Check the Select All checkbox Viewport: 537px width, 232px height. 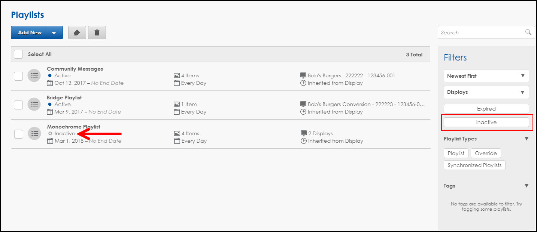(18, 54)
